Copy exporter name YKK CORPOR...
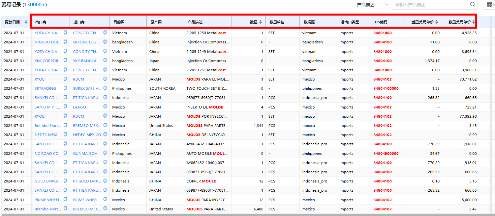The height and width of the screenshot is (216, 495). tap(65, 60)
